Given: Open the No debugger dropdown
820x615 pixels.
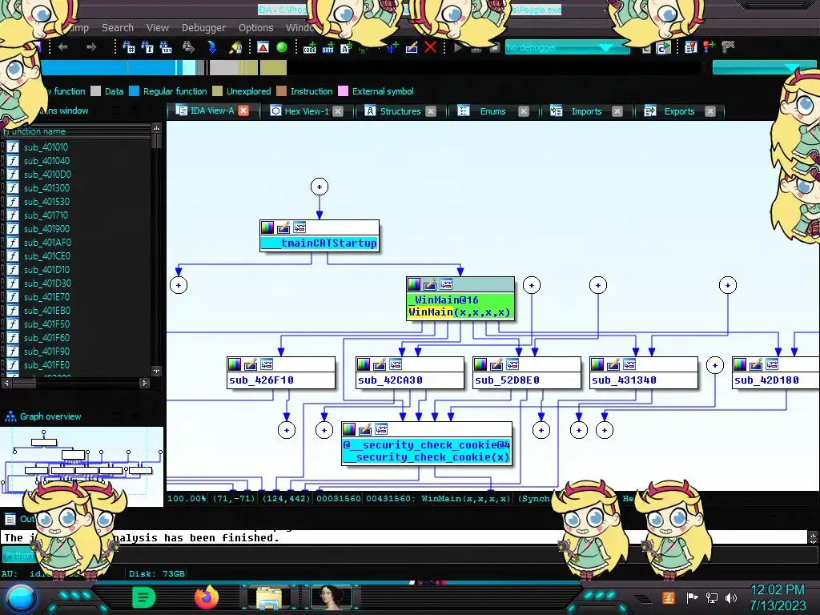Looking at the screenshot, I should click(568, 47).
